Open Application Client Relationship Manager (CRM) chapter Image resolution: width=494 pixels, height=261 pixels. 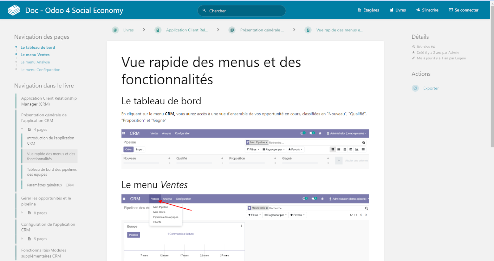click(49, 101)
